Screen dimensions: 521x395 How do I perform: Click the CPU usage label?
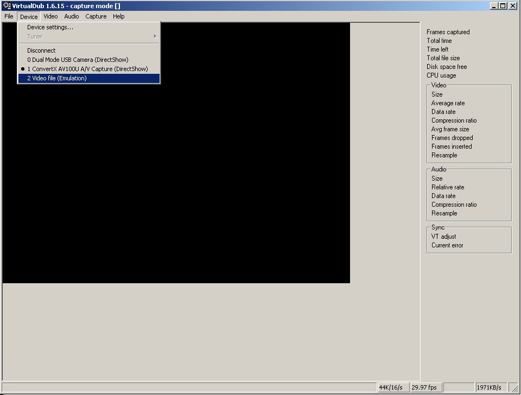tap(441, 75)
